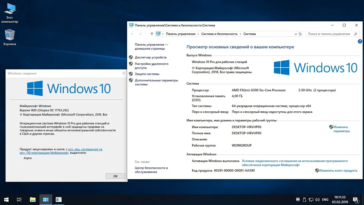Click the processor value AMD FX(tm)-6300
The image size is (364, 205).
click(258, 90)
